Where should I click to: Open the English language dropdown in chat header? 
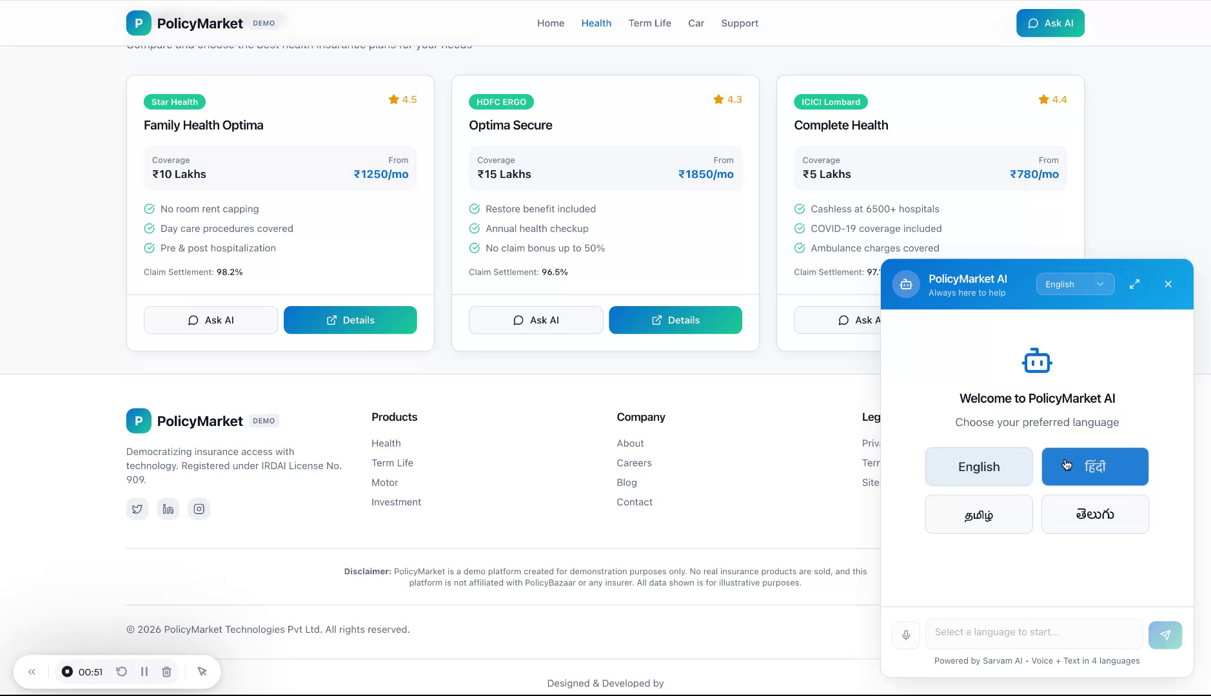1074,284
